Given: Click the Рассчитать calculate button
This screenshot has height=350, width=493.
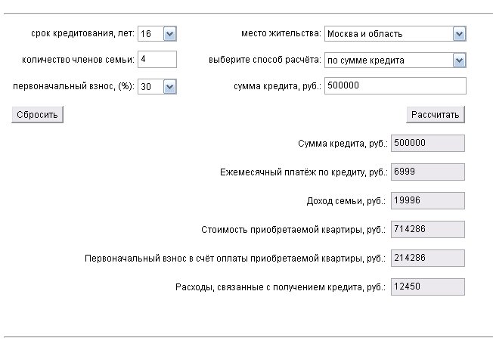Looking at the screenshot, I should tap(435, 115).
